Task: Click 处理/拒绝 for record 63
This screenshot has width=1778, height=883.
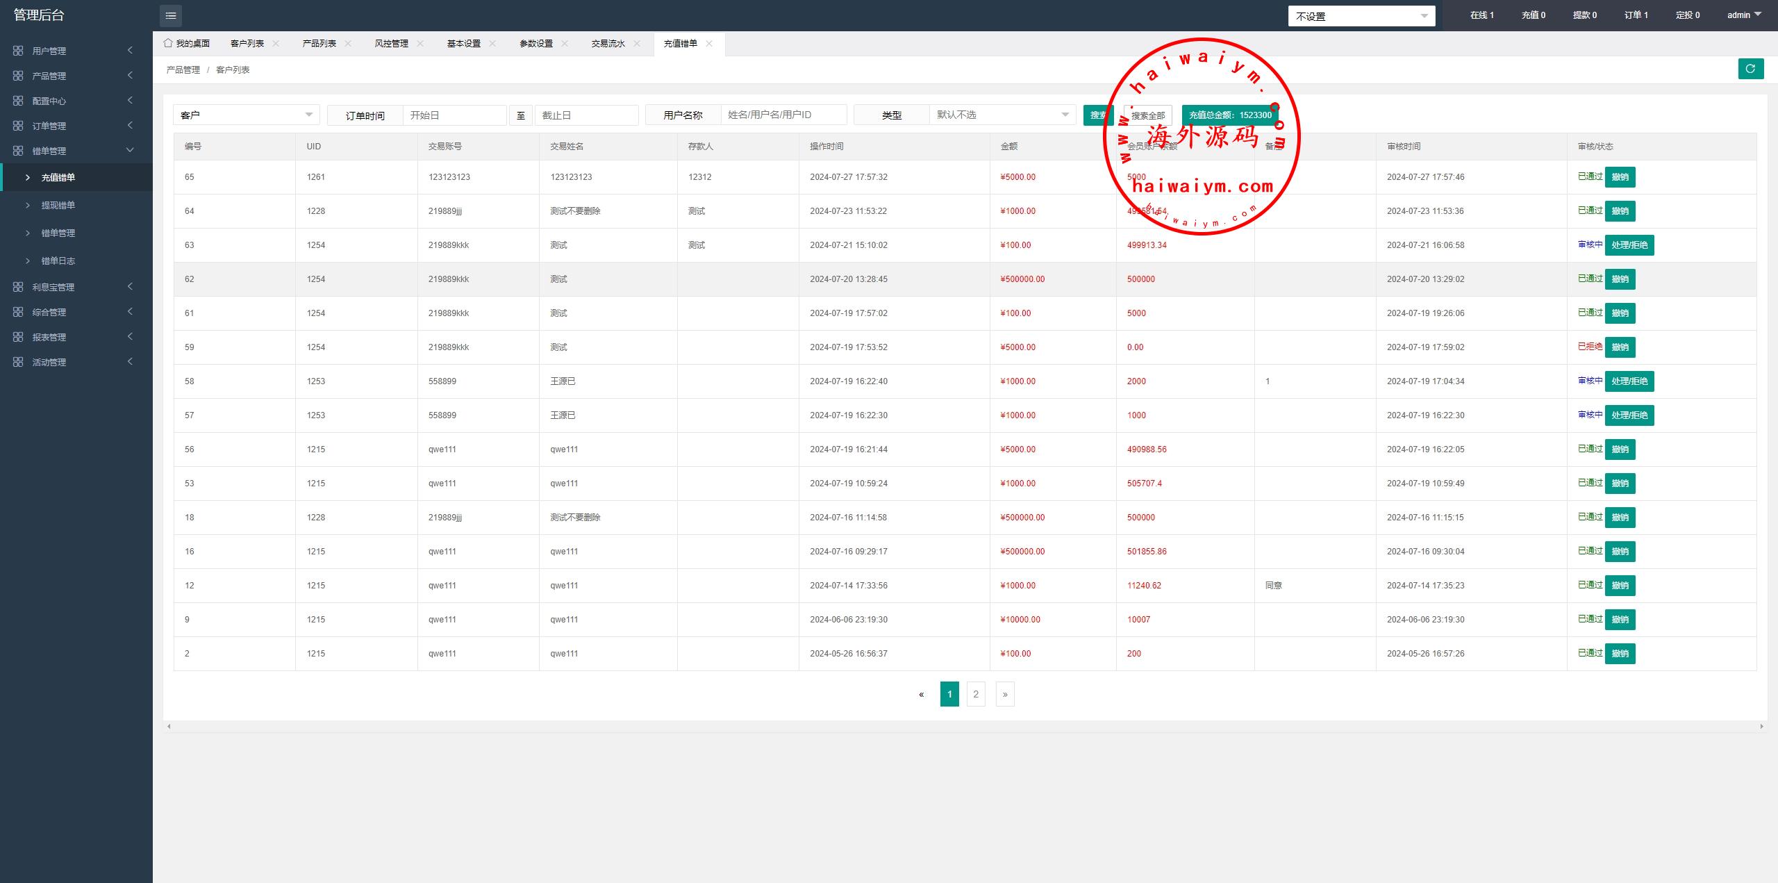Action: tap(1629, 245)
